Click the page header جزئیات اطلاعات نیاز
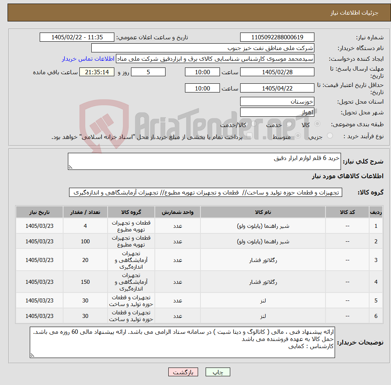This screenshot has width=391, height=385. [354, 13]
